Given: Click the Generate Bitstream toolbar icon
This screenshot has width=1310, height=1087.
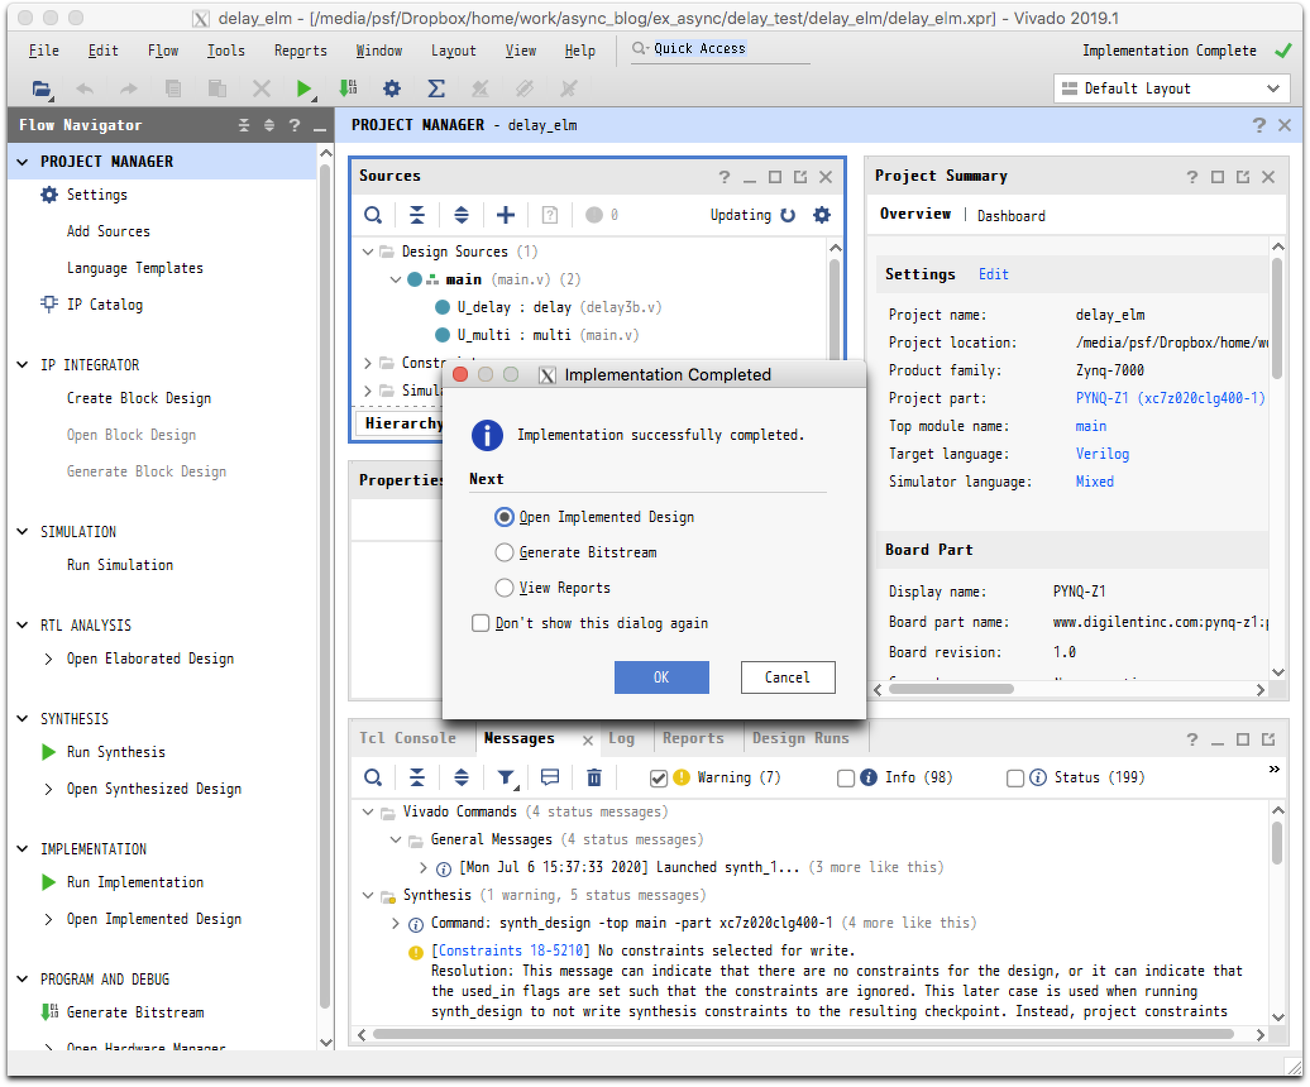Looking at the screenshot, I should coord(348,88).
